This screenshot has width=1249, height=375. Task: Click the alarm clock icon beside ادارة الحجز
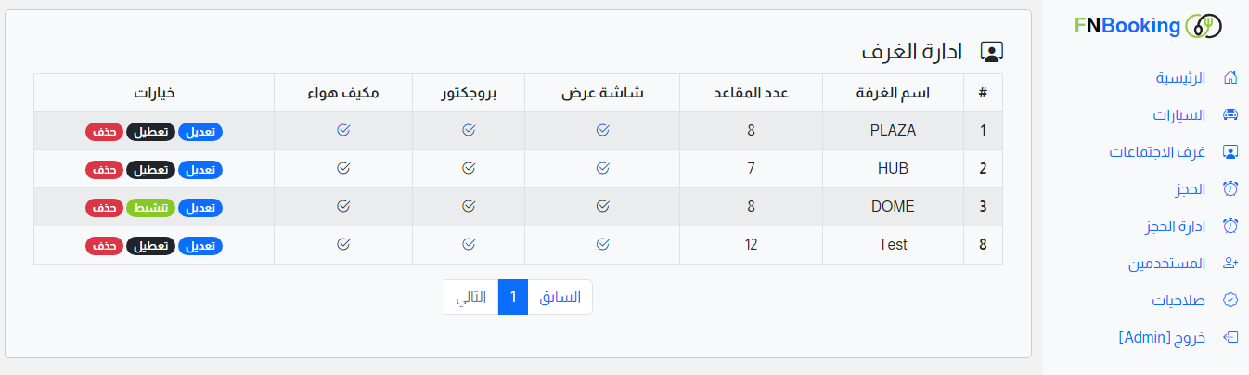pyautogui.click(x=1230, y=226)
